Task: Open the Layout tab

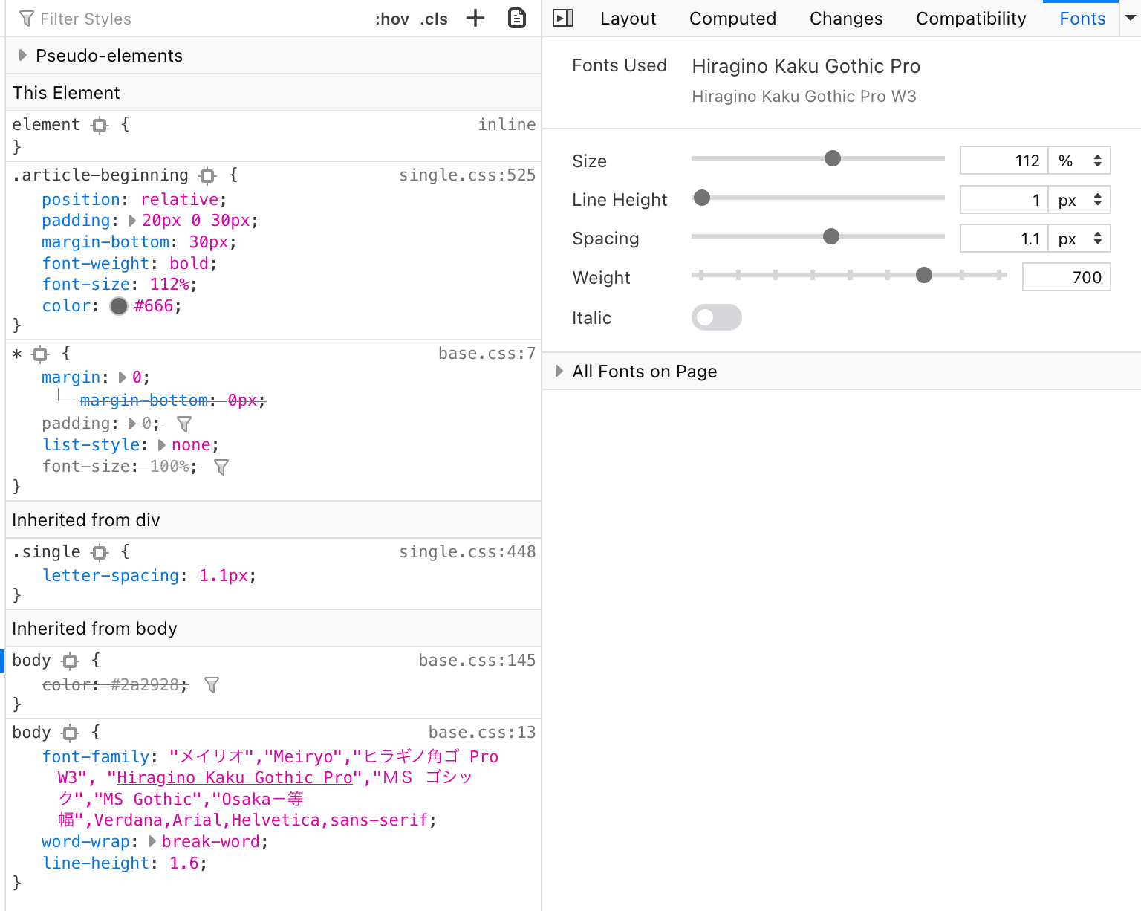Action: (628, 19)
